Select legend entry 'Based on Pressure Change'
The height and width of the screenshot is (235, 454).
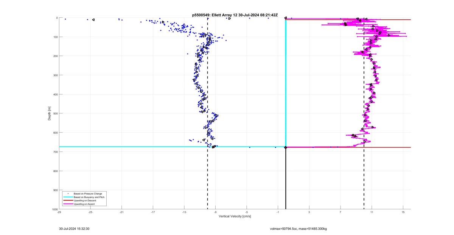coord(88,194)
